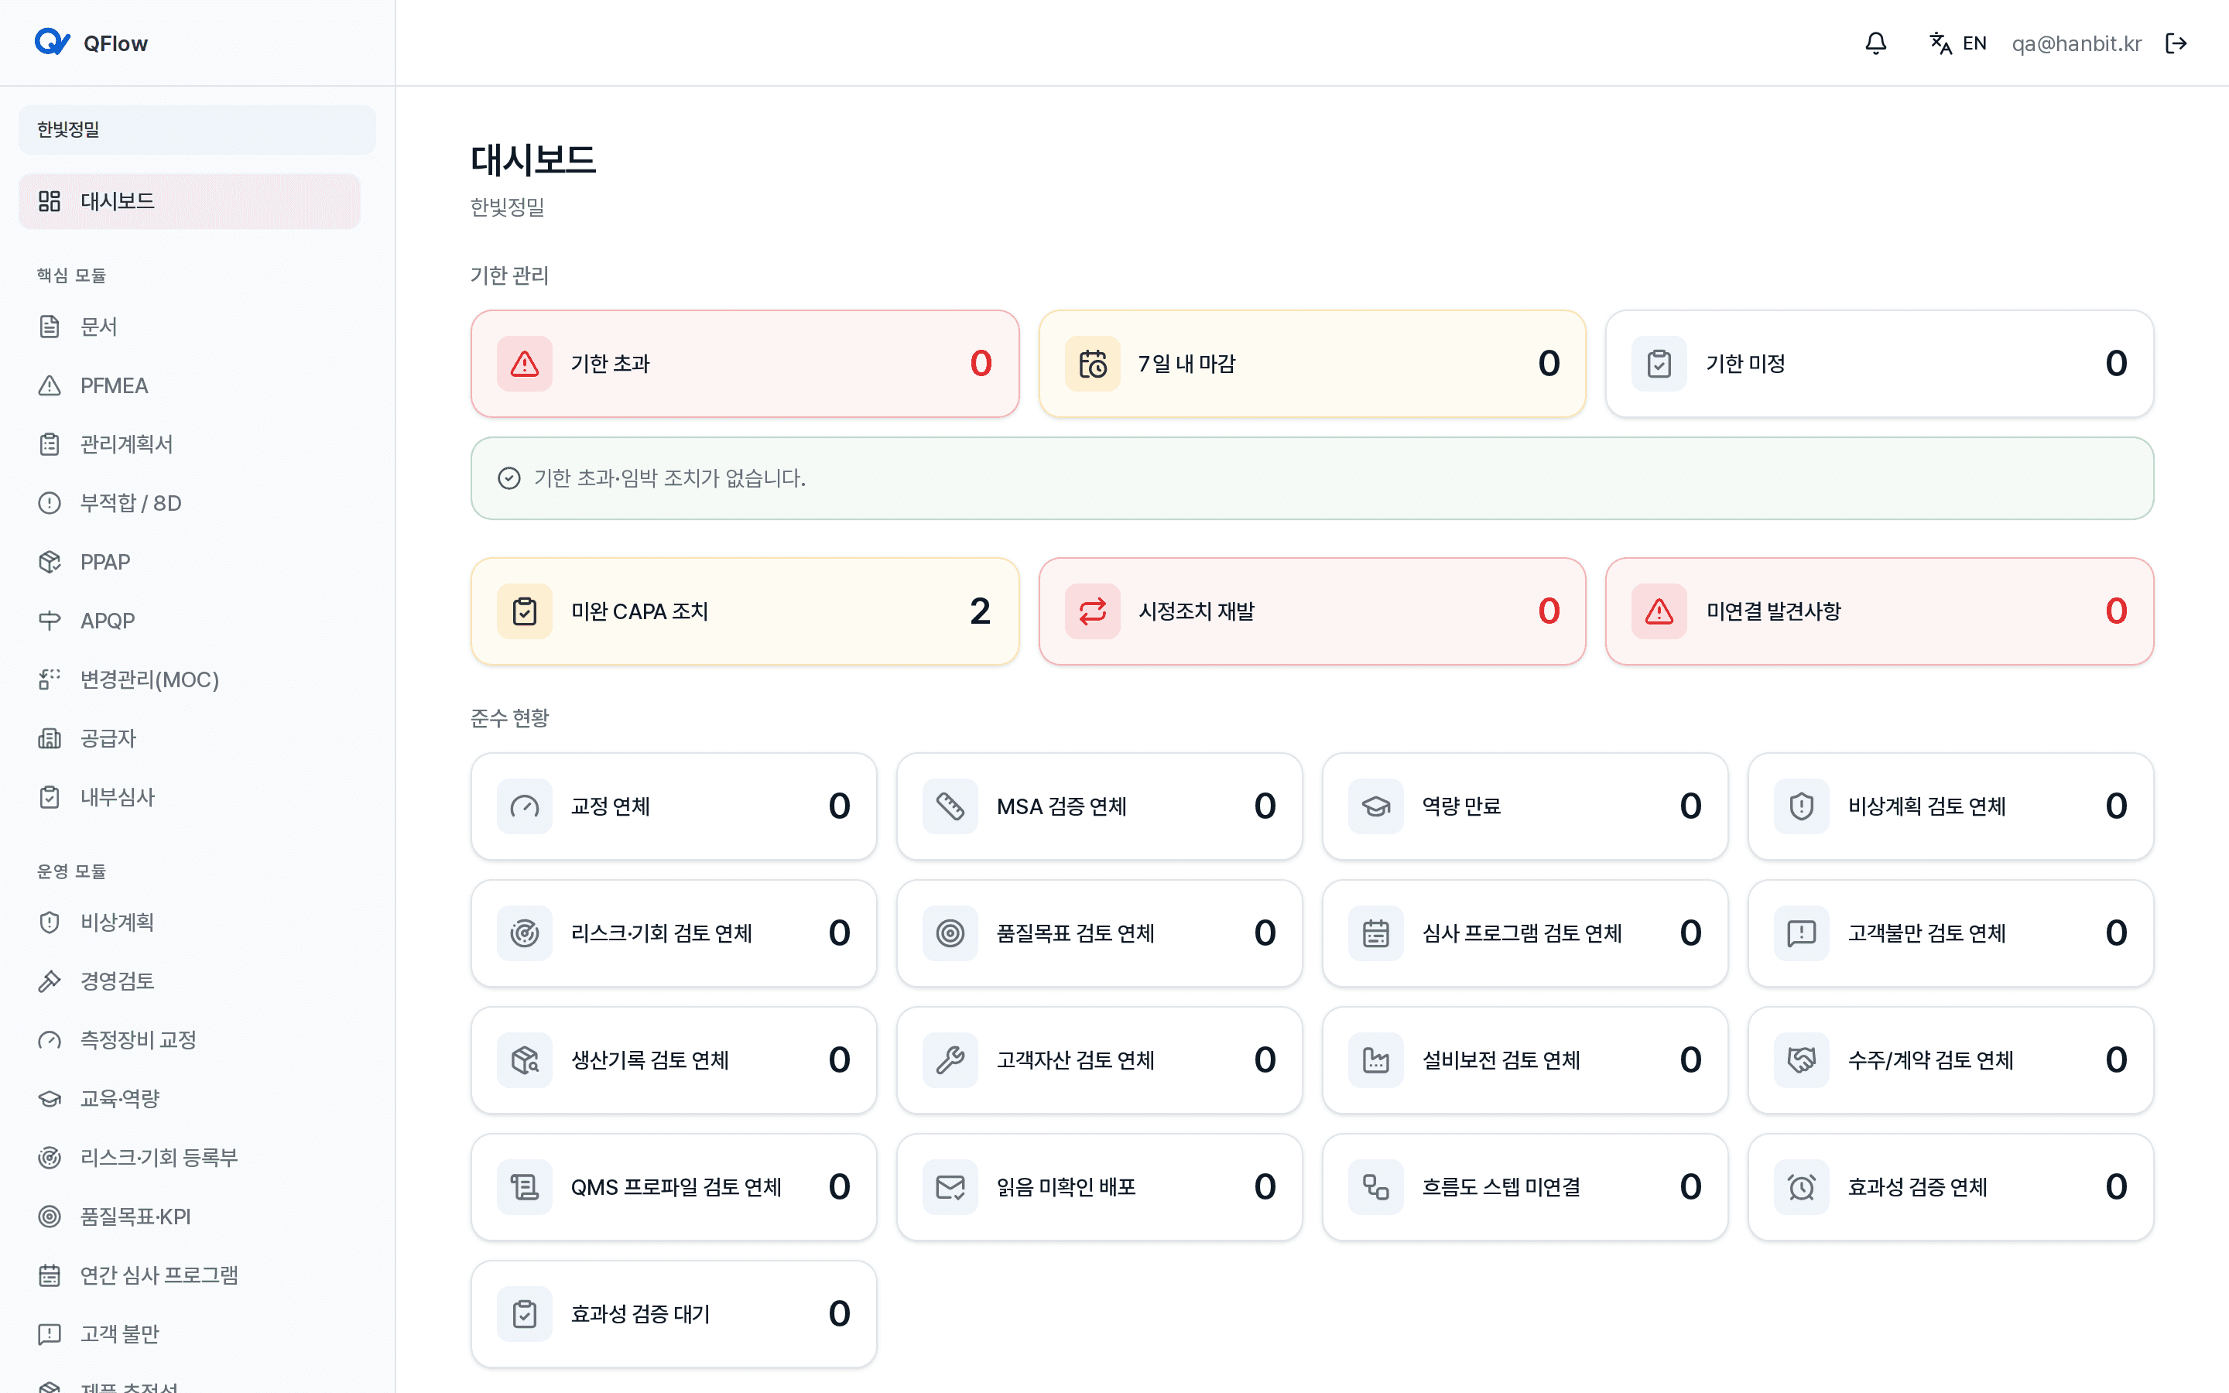Open the 문서 module

click(190, 326)
